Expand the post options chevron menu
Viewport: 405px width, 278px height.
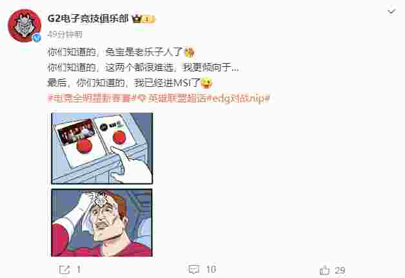pyautogui.click(x=391, y=12)
